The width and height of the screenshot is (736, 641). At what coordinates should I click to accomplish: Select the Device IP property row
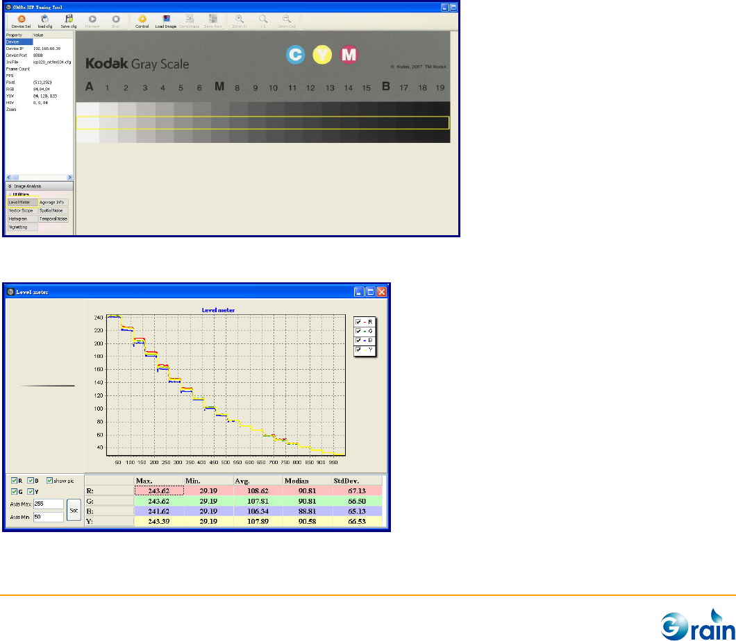point(39,49)
